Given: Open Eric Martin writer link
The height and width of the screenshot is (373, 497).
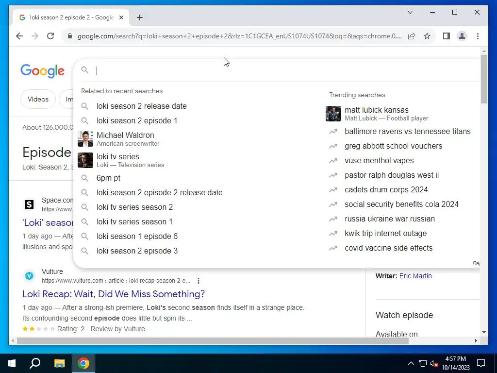Looking at the screenshot, I should (415, 276).
